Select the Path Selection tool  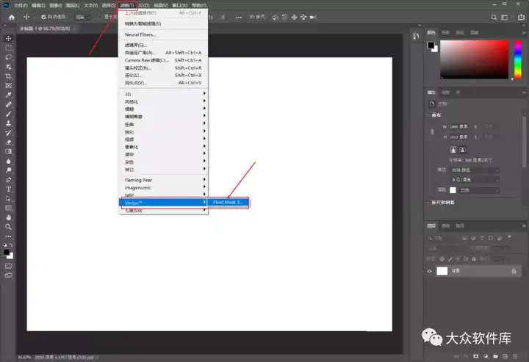[x=8, y=199]
